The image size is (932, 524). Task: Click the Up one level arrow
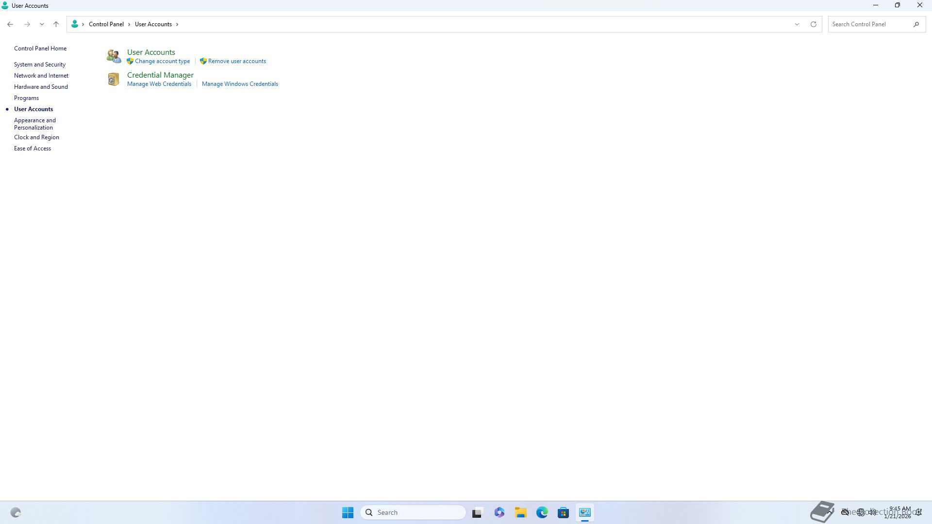tap(56, 24)
